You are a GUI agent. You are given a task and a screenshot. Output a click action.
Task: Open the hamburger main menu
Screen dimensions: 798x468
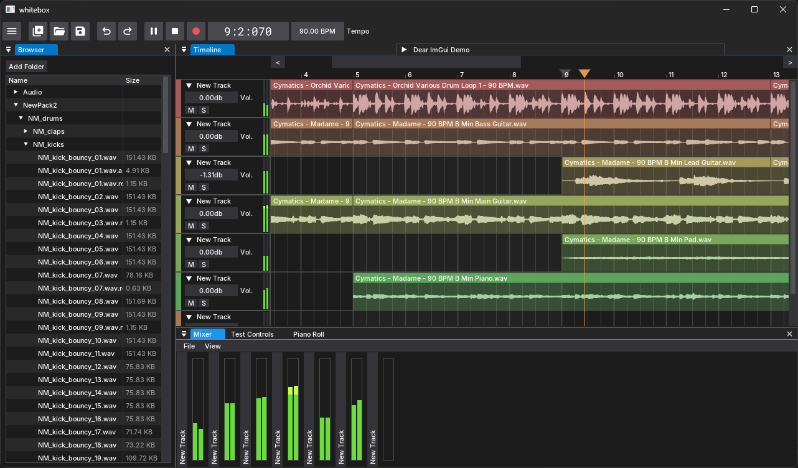click(12, 31)
